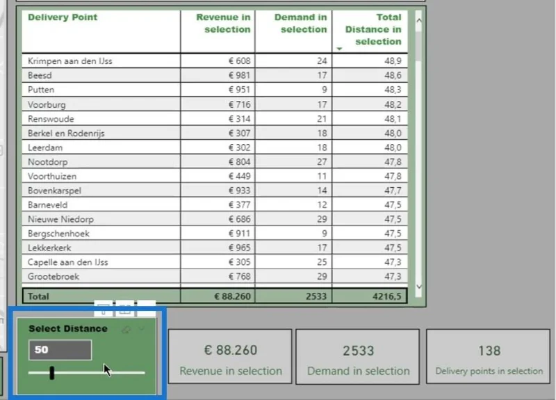Sort by Total Distance in selection header
The height and width of the screenshot is (400, 556).
373,29
